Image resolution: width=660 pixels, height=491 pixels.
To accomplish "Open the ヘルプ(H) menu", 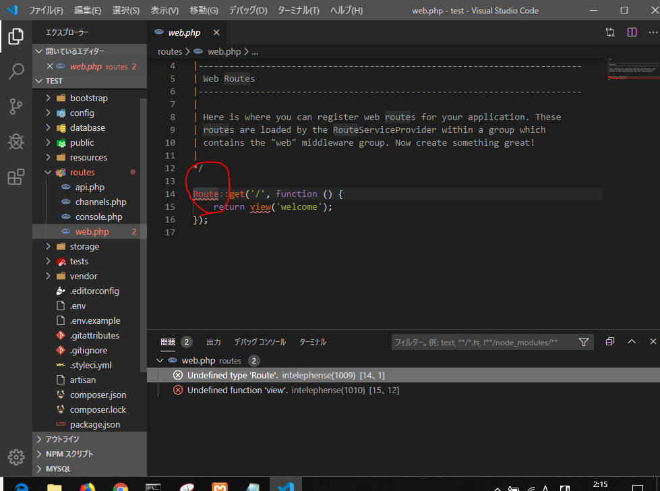I will [x=347, y=10].
